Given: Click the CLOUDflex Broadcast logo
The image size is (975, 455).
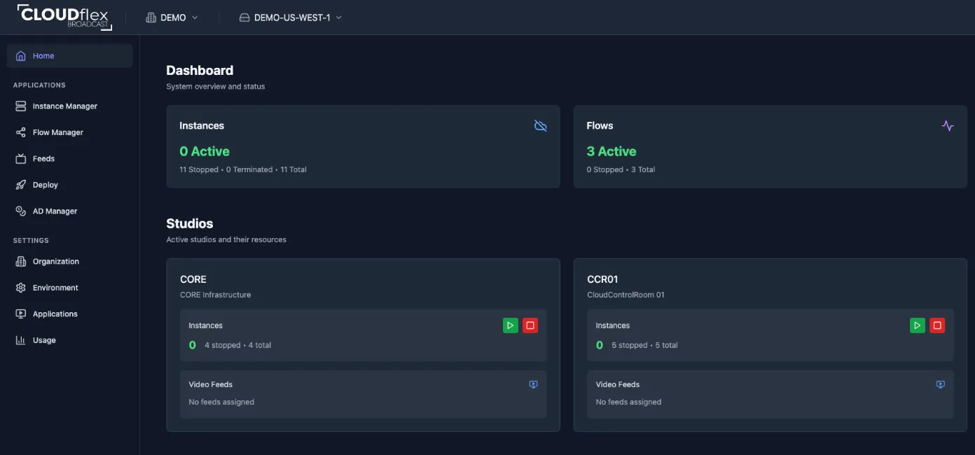Looking at the screenshot, I should [x=64, y=17].
